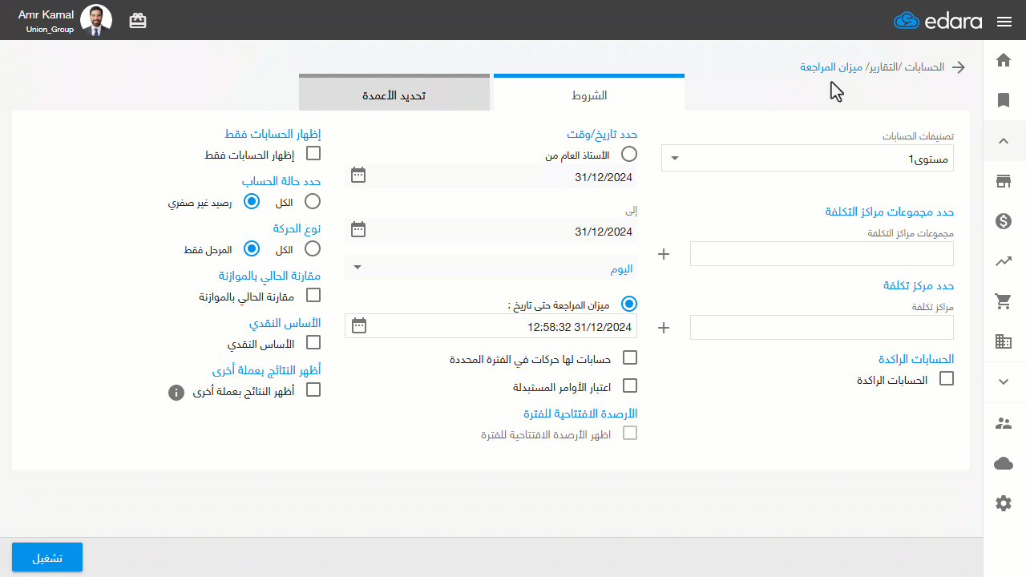Select الأستاذ العام من radio button
Image resolution: width=1026 pixels, height=577 pixels.
click(x=630, y=154)
